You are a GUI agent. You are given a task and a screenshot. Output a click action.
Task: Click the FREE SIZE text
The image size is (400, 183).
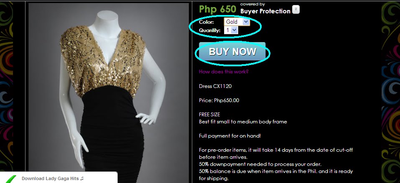click(209, 115)
